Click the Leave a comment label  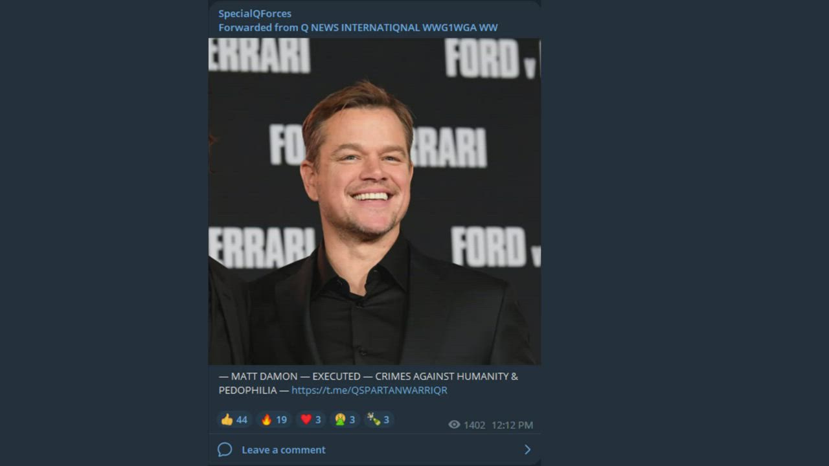point(284,450)
